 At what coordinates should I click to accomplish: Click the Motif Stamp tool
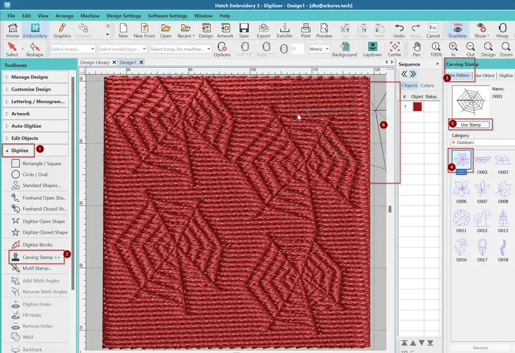(37, 268)
